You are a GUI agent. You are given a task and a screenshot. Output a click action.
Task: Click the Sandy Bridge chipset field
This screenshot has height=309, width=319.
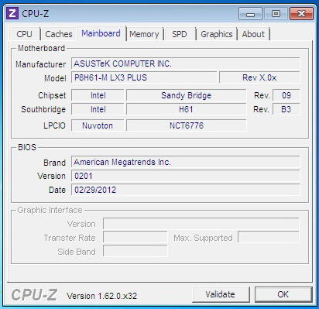[x=186, y=95]
